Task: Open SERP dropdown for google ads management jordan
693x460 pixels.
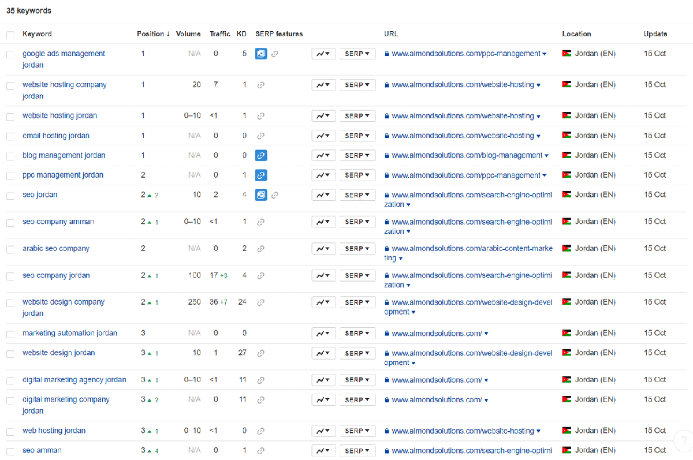Action: (x=357, y=54)
